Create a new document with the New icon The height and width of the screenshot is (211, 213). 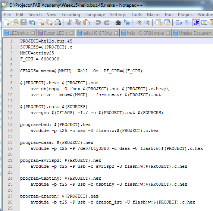point(6,22)
